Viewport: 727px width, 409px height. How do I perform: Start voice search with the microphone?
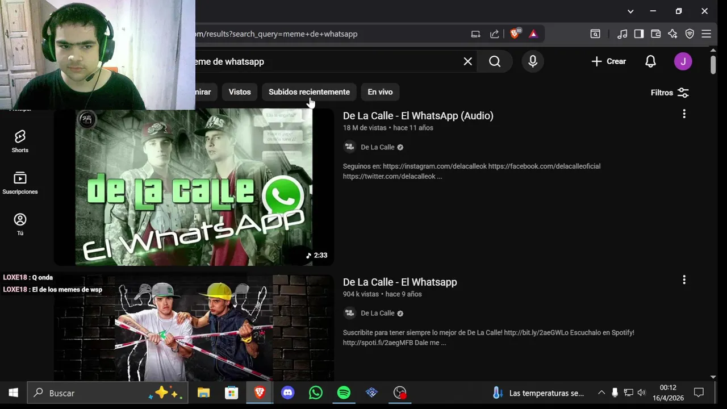pyautogui.click(x=533, y=61)
